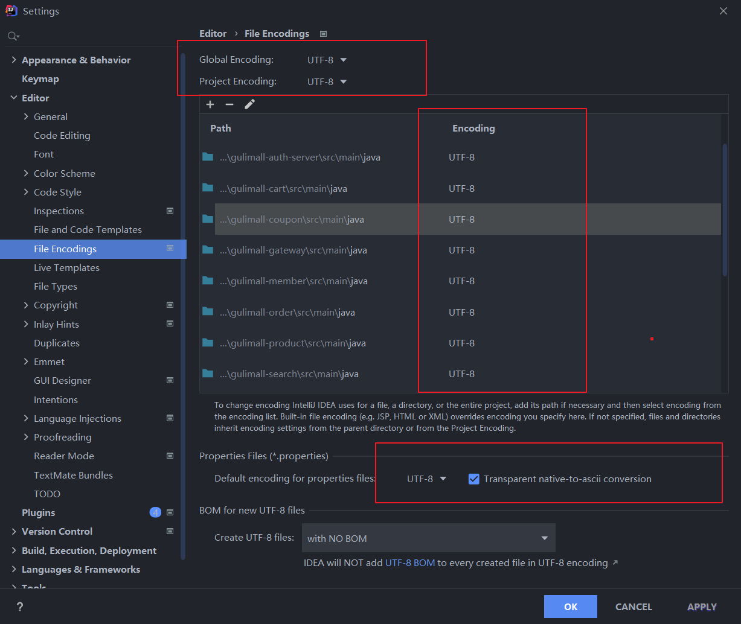Expand the Color Scheme node
The width and height of the screenshot is (741, 624).
tap(26, 173)
